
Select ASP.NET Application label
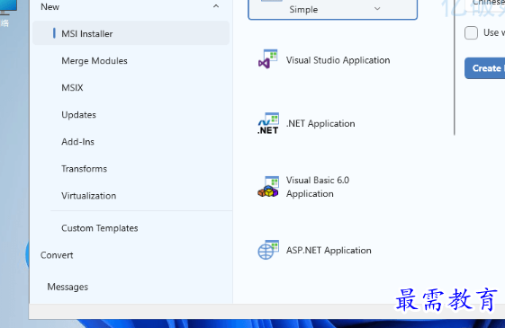[329, 250]
